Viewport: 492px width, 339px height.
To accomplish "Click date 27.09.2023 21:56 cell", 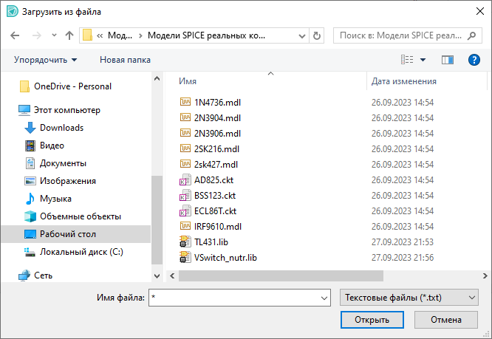I will pos(403,258).
